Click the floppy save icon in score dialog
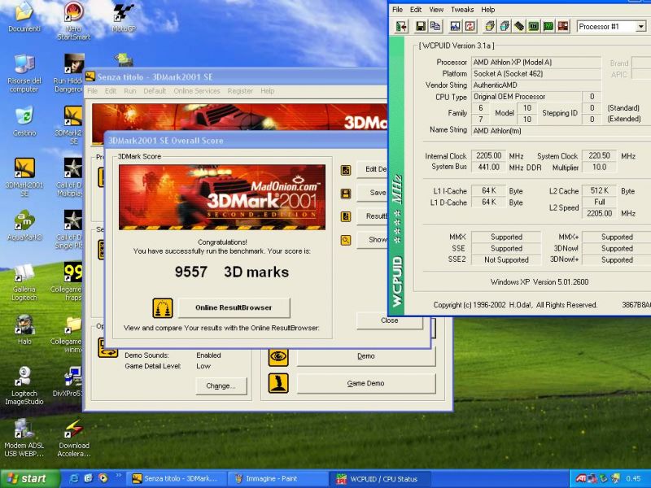This screenshot has width=651, height=488. coord(346,194)
